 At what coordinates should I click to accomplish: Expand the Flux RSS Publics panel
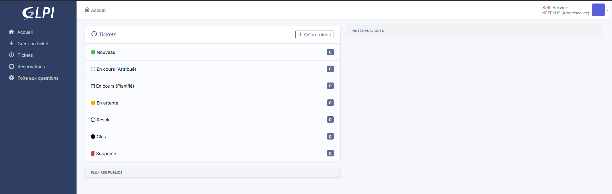point(107,172)
